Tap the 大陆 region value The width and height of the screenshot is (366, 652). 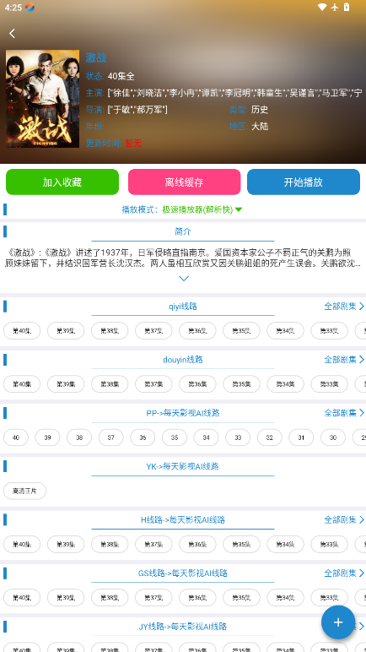coord(260,127)
